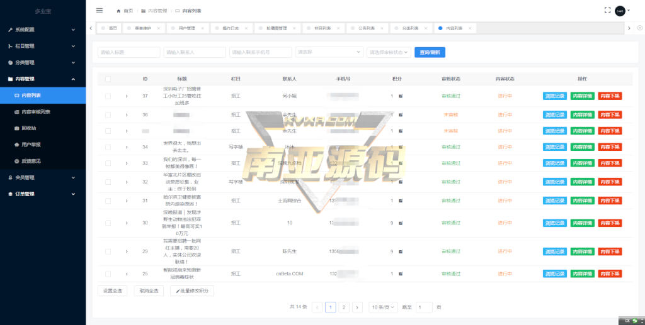Check the checkbox for row ID 30

point(108,223)
